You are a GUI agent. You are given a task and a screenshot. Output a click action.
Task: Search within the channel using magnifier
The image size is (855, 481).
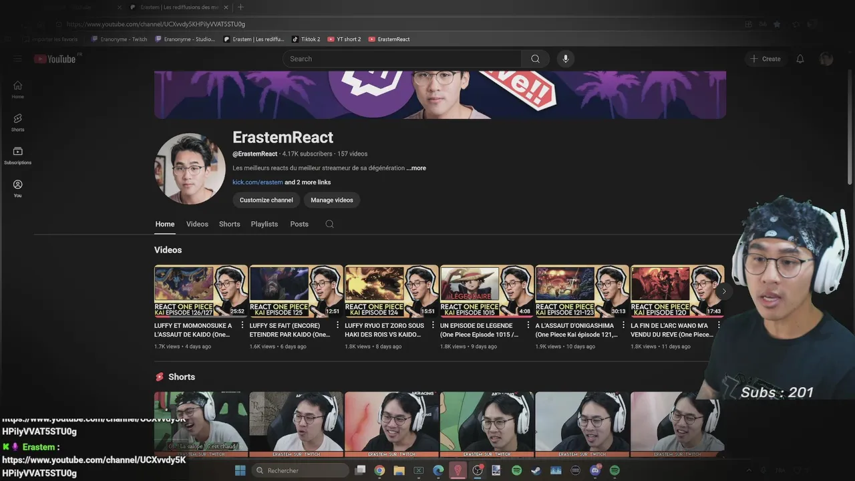pos(329,224)
